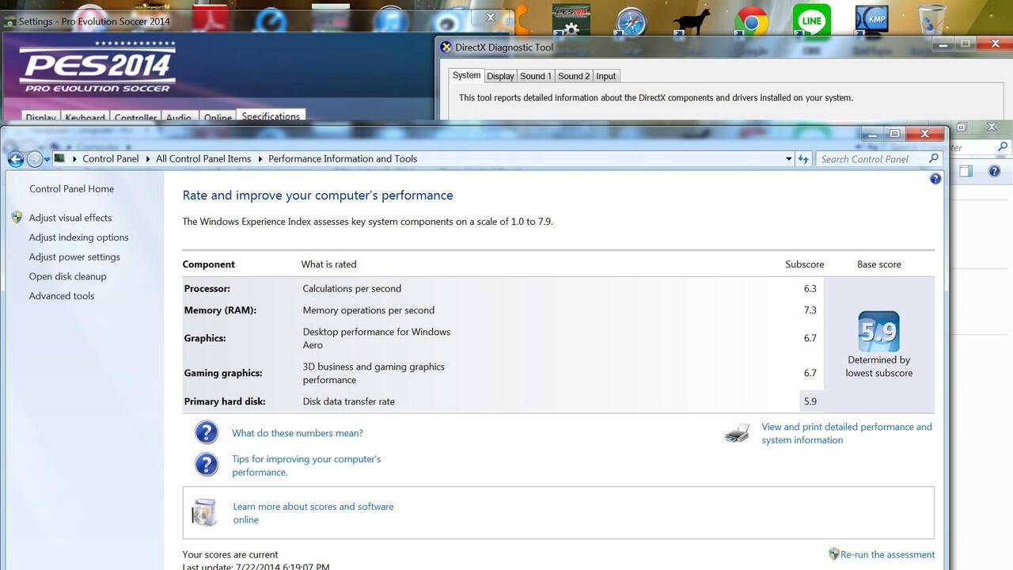Click shield icon beside Re-run the assessment

coord(833,554)
